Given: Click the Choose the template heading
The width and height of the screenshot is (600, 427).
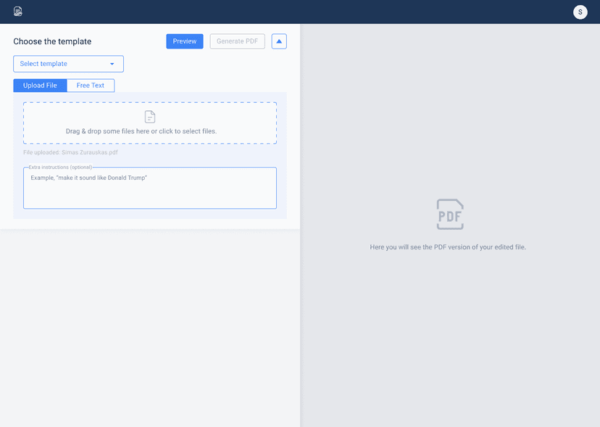Looking at the screenshot, I should point(51,41).
